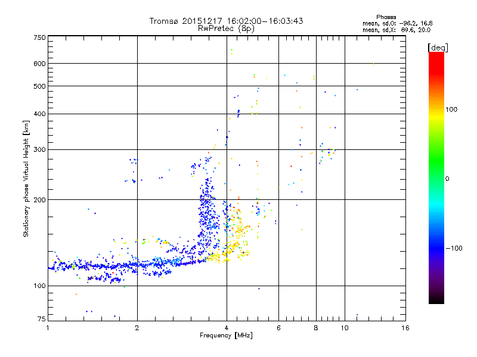Click the x-axis tick label '2'
The image size is (477, 357).
pyautogui.click(x=137, y=328)
